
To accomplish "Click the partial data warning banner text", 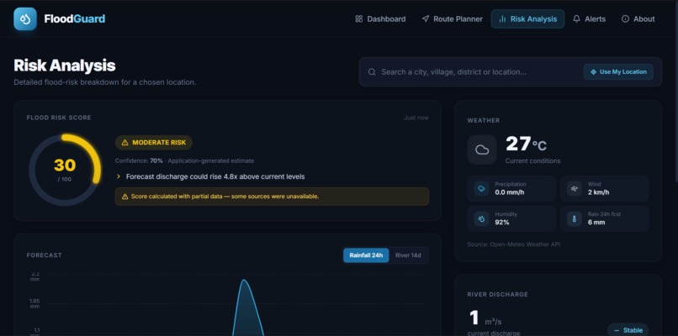I will (x=225, y=197).
